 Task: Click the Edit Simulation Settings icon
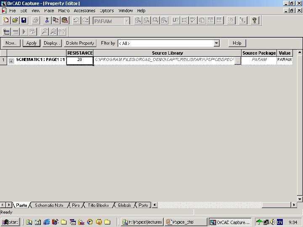click(x=15, y=32)
